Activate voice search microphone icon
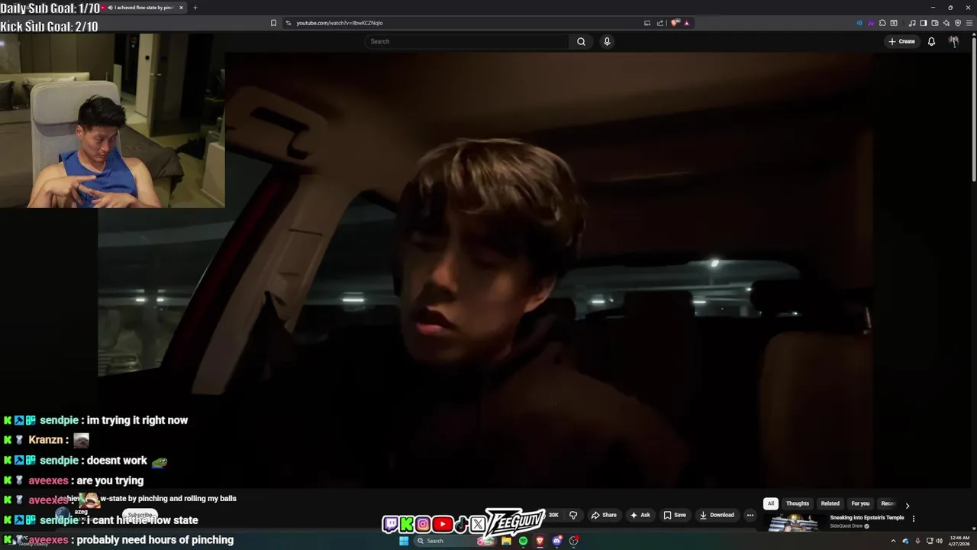The width and height of the screenshot is (977, 550). point(607,41)
